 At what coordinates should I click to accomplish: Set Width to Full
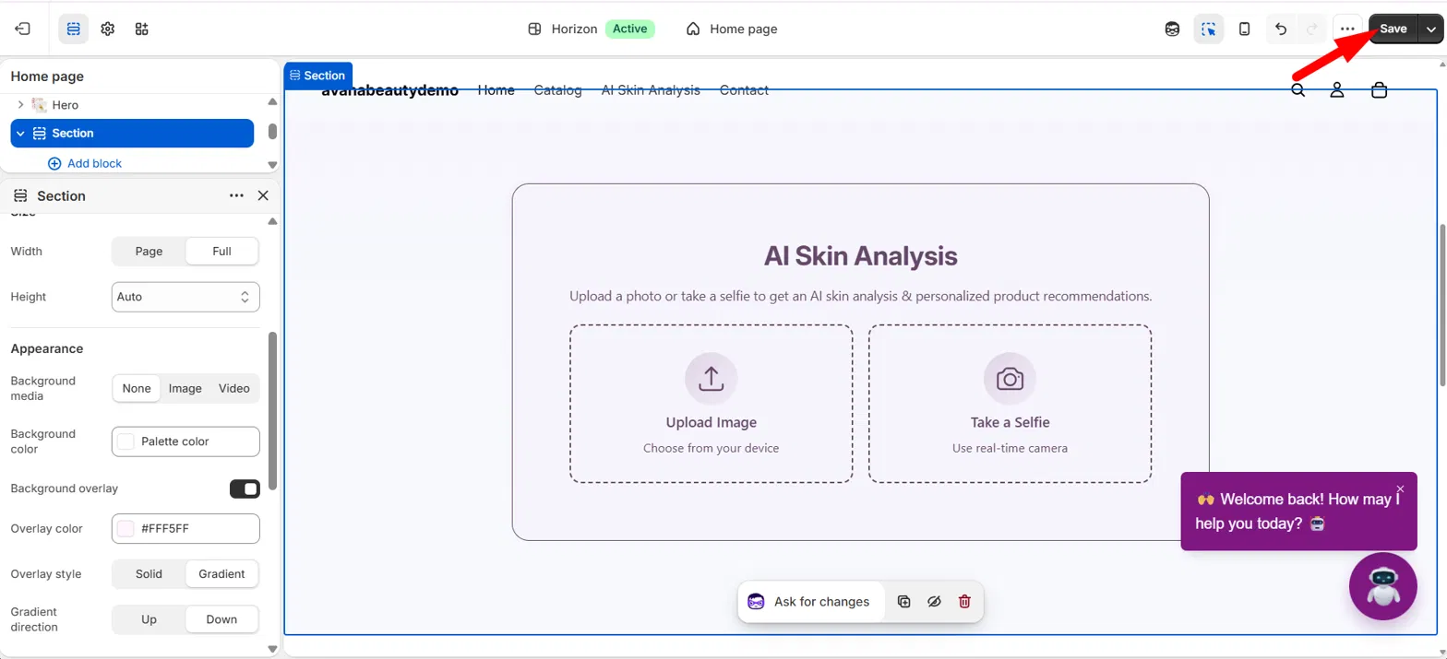click(221, 251)
